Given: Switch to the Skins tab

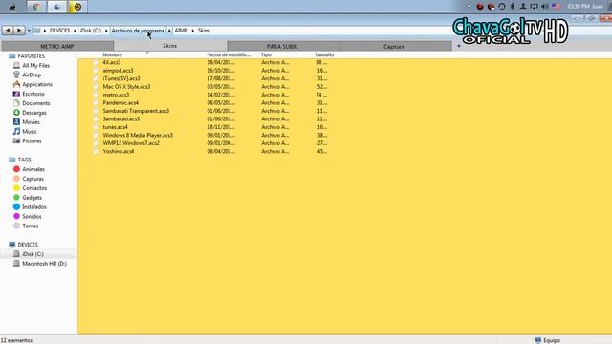Looking at the screenshot, I should coord(170,46).
